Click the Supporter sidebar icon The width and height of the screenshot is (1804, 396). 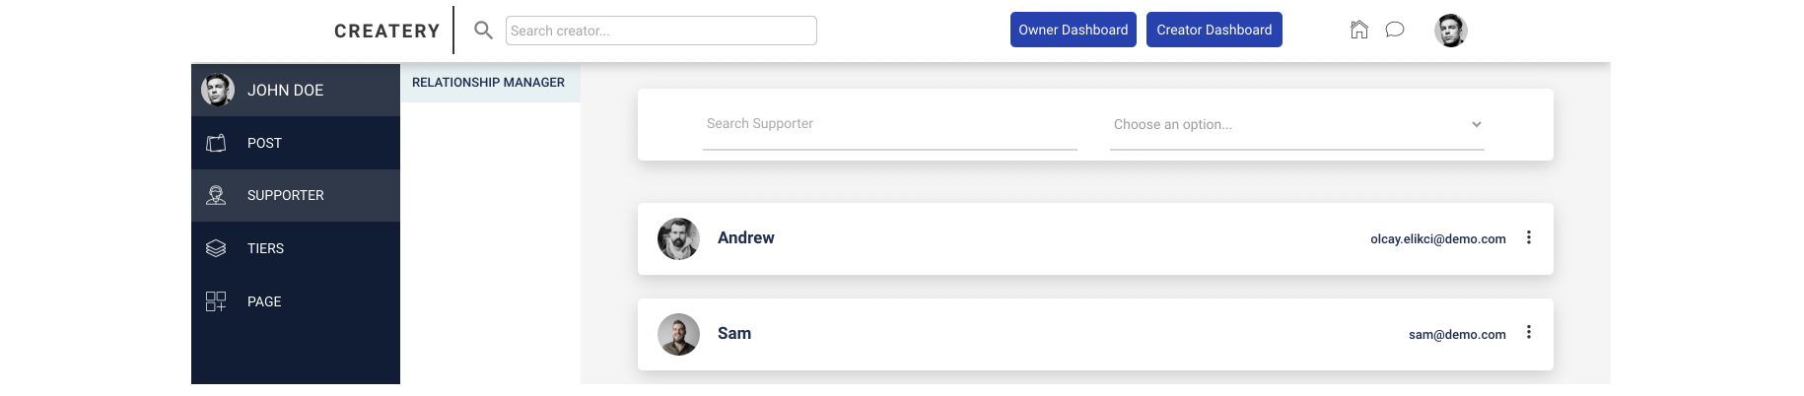point(216,195)
